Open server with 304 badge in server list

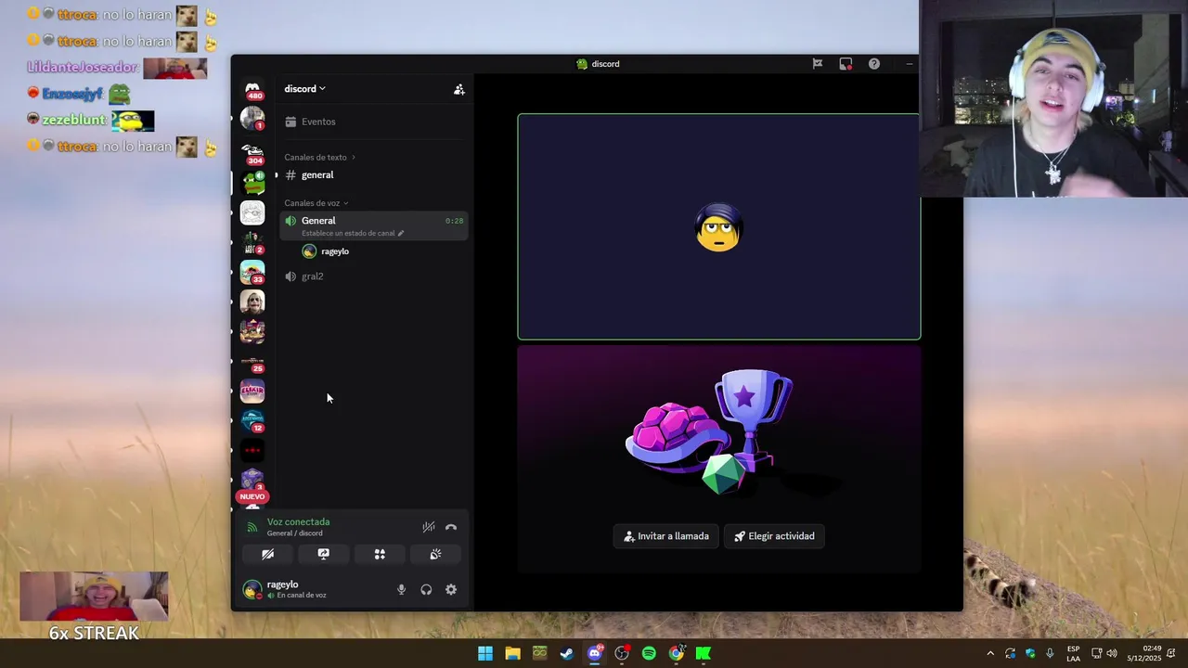[x=252, y=153]
